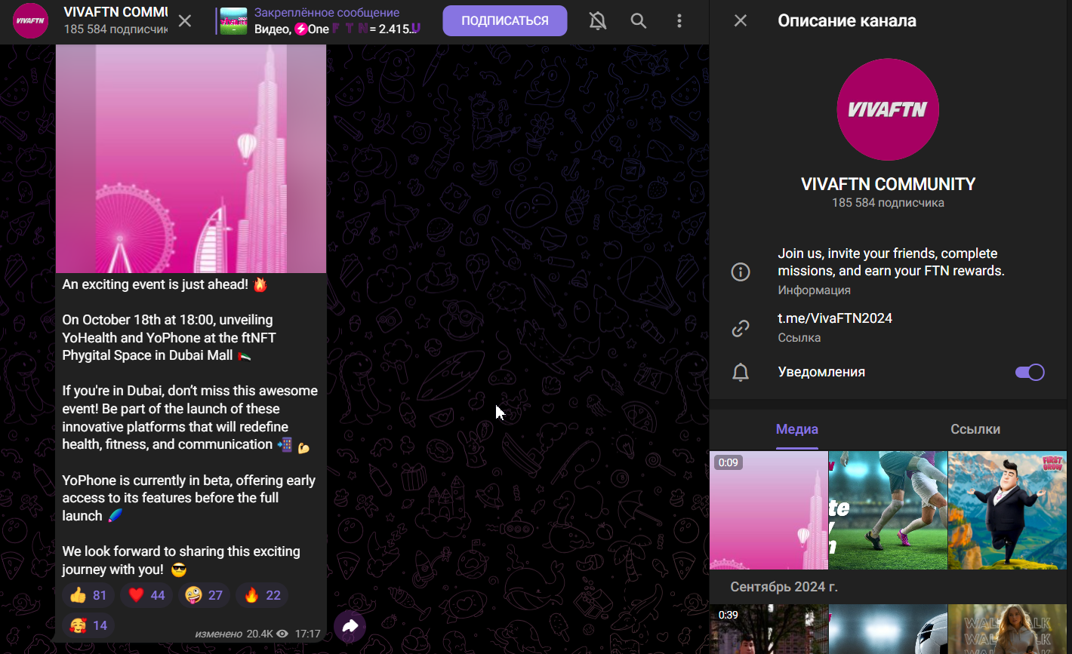1072x654 pixels.
Task: Click the pinned message thumbnail image
Action: click(233, 21)
